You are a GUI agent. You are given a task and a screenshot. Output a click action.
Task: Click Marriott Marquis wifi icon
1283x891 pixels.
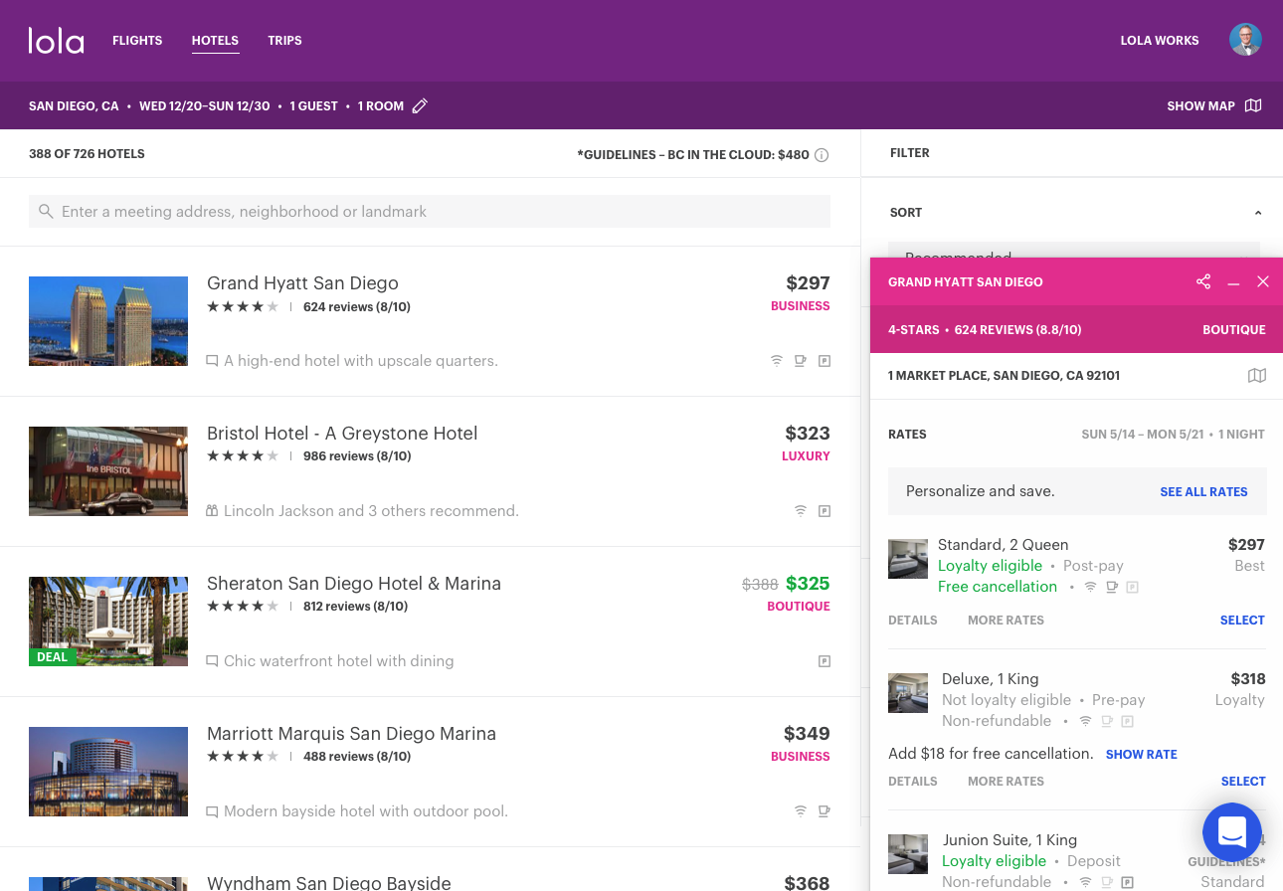801,811
